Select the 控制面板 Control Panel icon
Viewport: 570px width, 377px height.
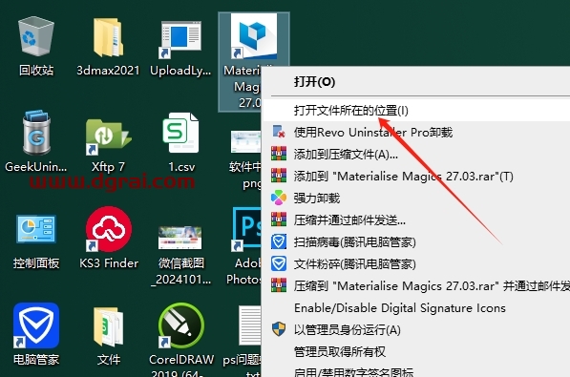[35, 229]
